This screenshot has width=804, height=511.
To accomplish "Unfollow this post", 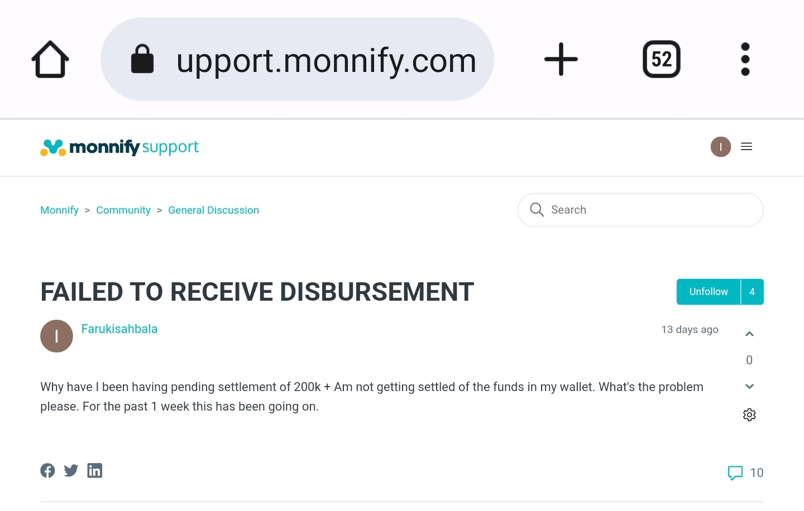I will pyautogui.click(x=708, y=292).
